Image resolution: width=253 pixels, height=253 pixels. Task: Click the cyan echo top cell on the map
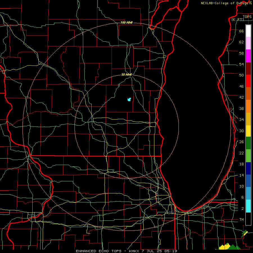tap(129, 100)
